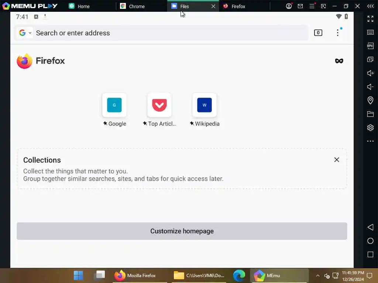The height and width of the screenshot is (283, 378).
Task: Tap the Android back triangle button
Action: [x=370, y=227]
